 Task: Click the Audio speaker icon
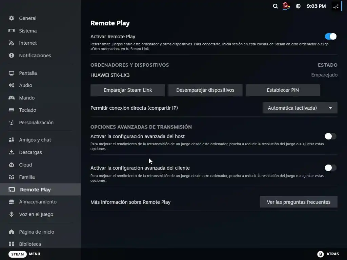12,85
